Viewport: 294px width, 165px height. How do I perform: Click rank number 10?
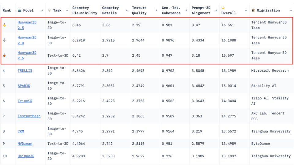5,156
